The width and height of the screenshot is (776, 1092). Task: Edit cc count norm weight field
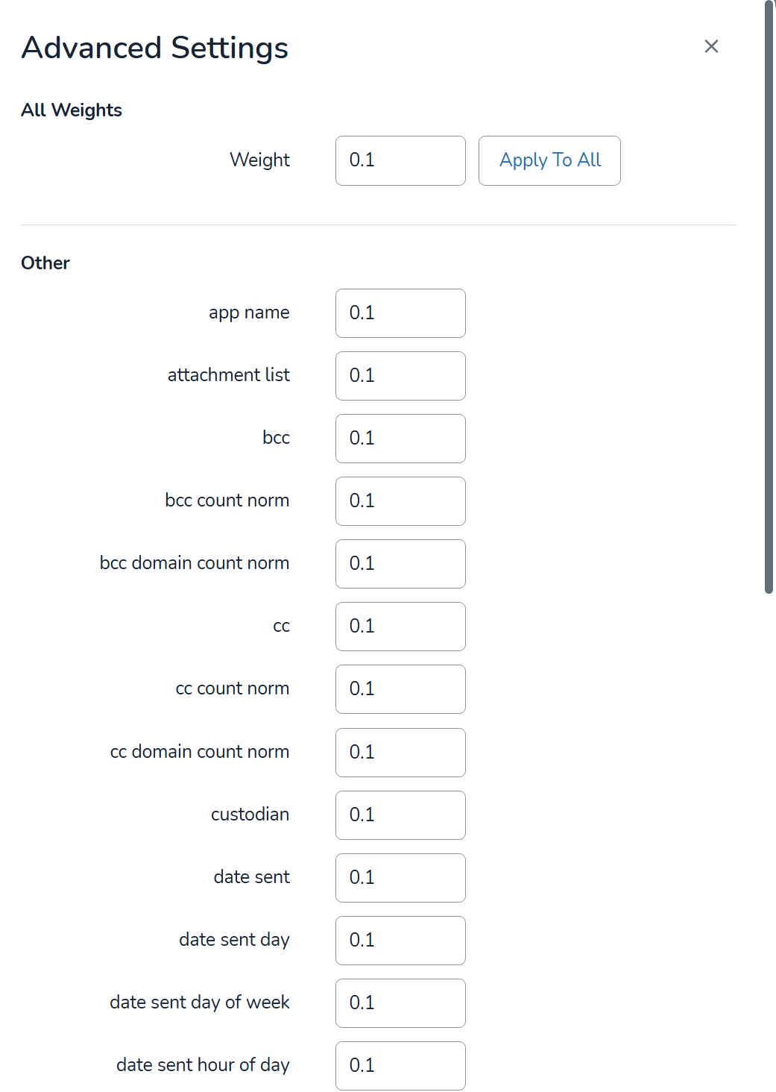(x=400, y=689)
